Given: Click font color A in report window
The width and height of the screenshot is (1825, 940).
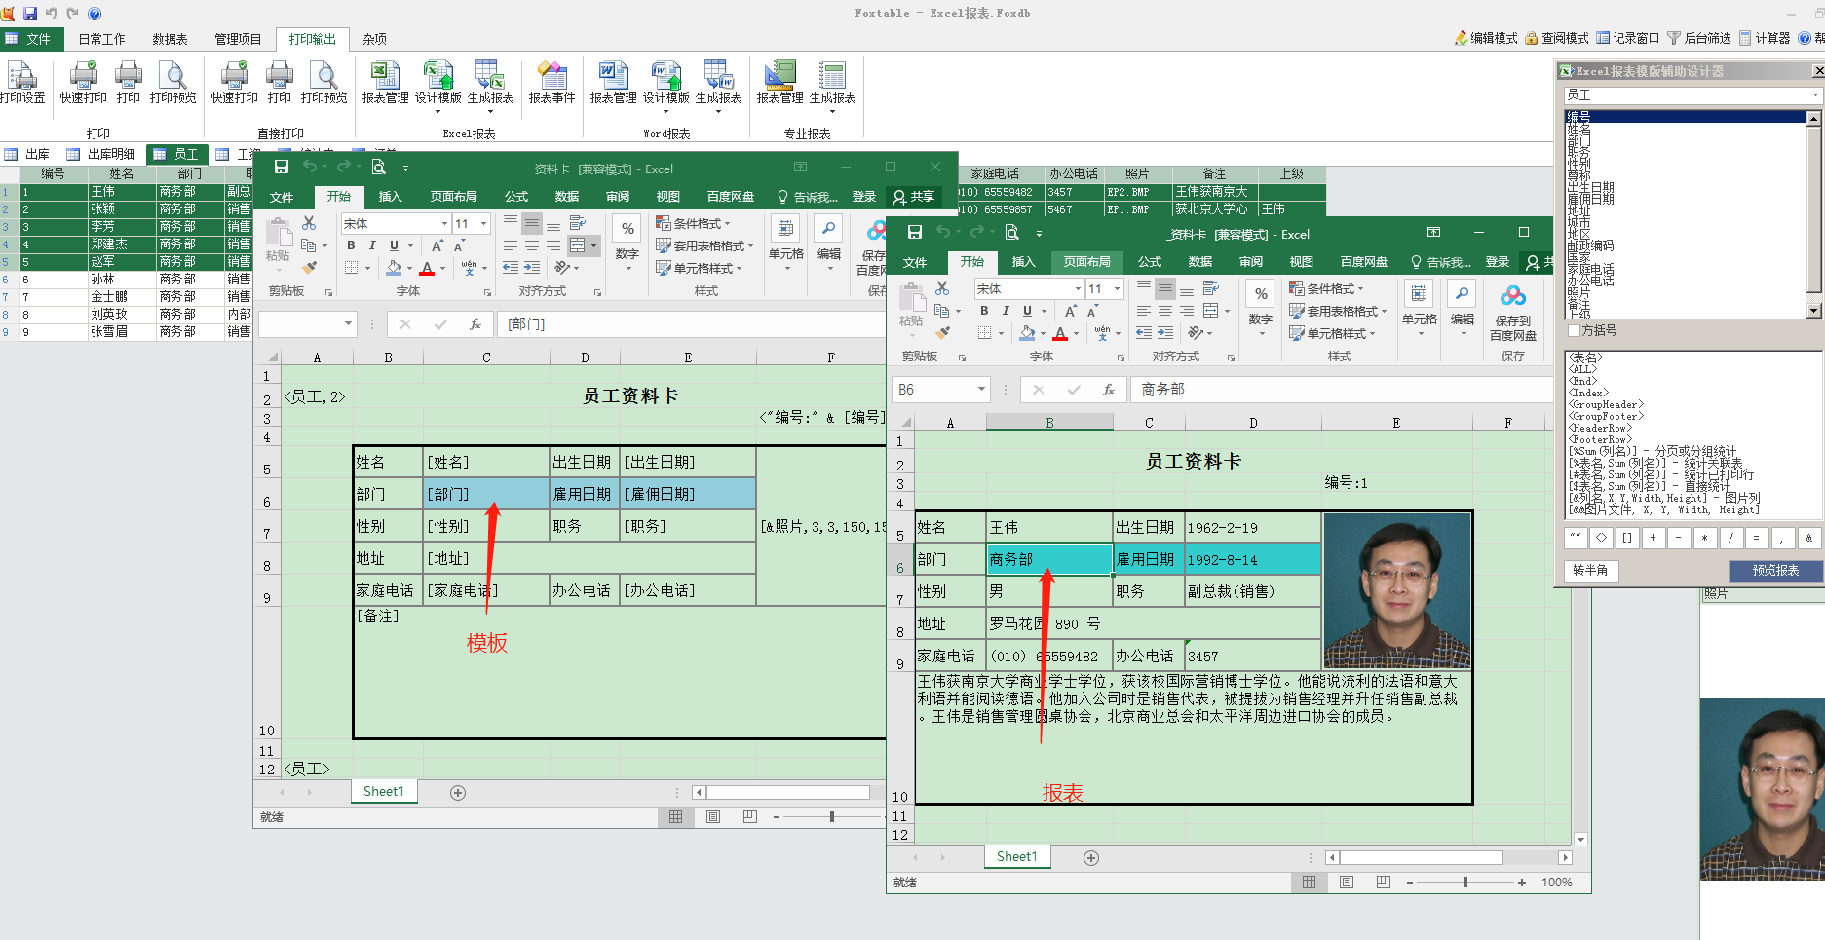Looking at the screenshot, I should click(1060, 334).
